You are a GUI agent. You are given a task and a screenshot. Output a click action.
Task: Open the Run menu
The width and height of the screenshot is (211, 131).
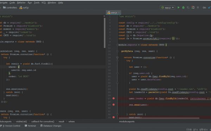(x=30, y=3)
